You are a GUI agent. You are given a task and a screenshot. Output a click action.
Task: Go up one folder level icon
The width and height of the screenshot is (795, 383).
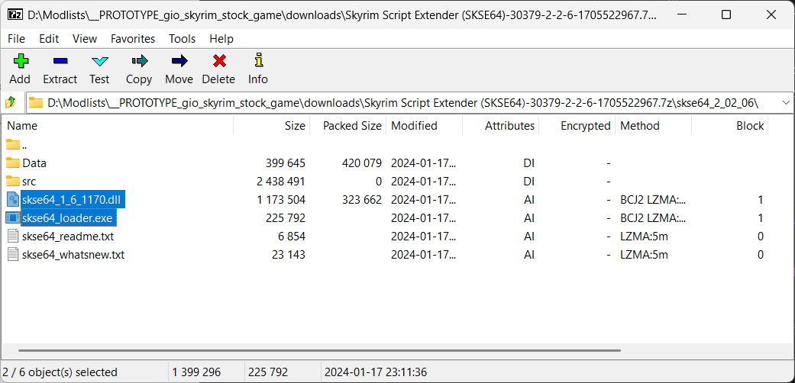(11, 103)
